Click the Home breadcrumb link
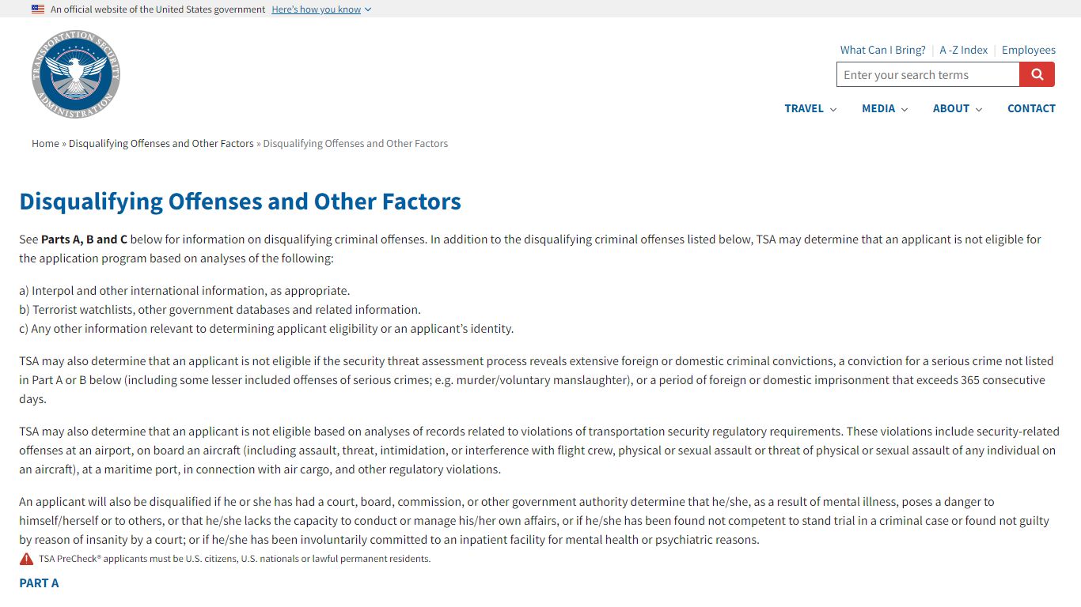The height and width of the screenshot is (607, 1081). (45, 143)
